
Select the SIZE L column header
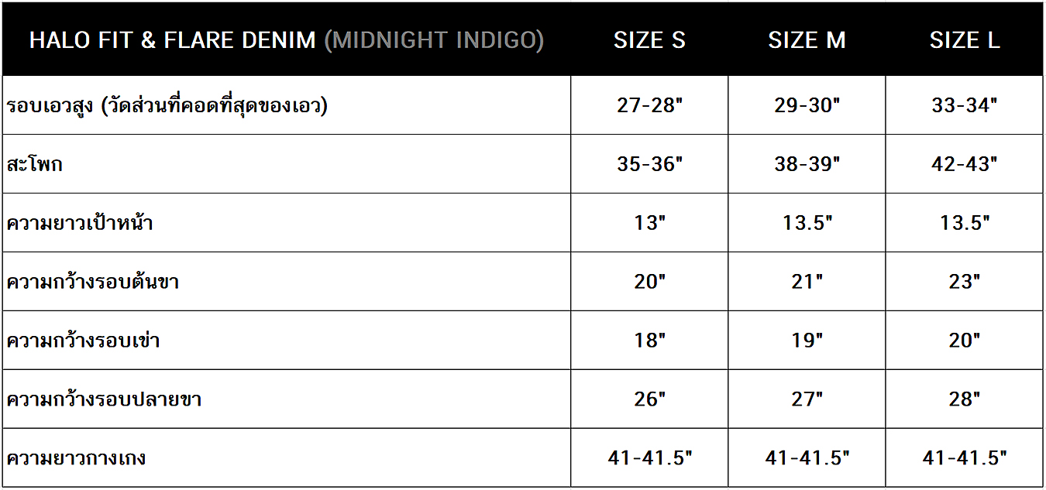tap(965, 40)
